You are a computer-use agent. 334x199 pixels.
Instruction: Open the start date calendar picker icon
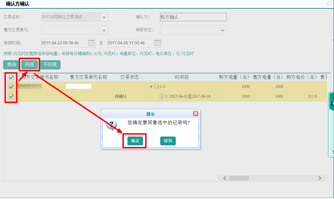coord(91,43)
